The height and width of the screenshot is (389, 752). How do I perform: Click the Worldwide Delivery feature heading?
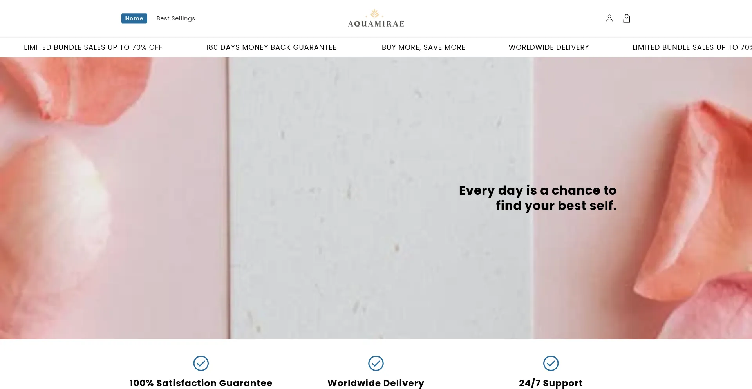click(376, 383)
